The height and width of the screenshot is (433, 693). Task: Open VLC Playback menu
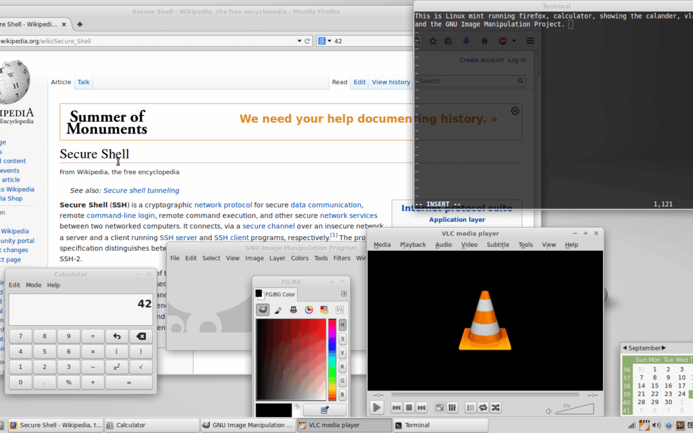(413, 245)
